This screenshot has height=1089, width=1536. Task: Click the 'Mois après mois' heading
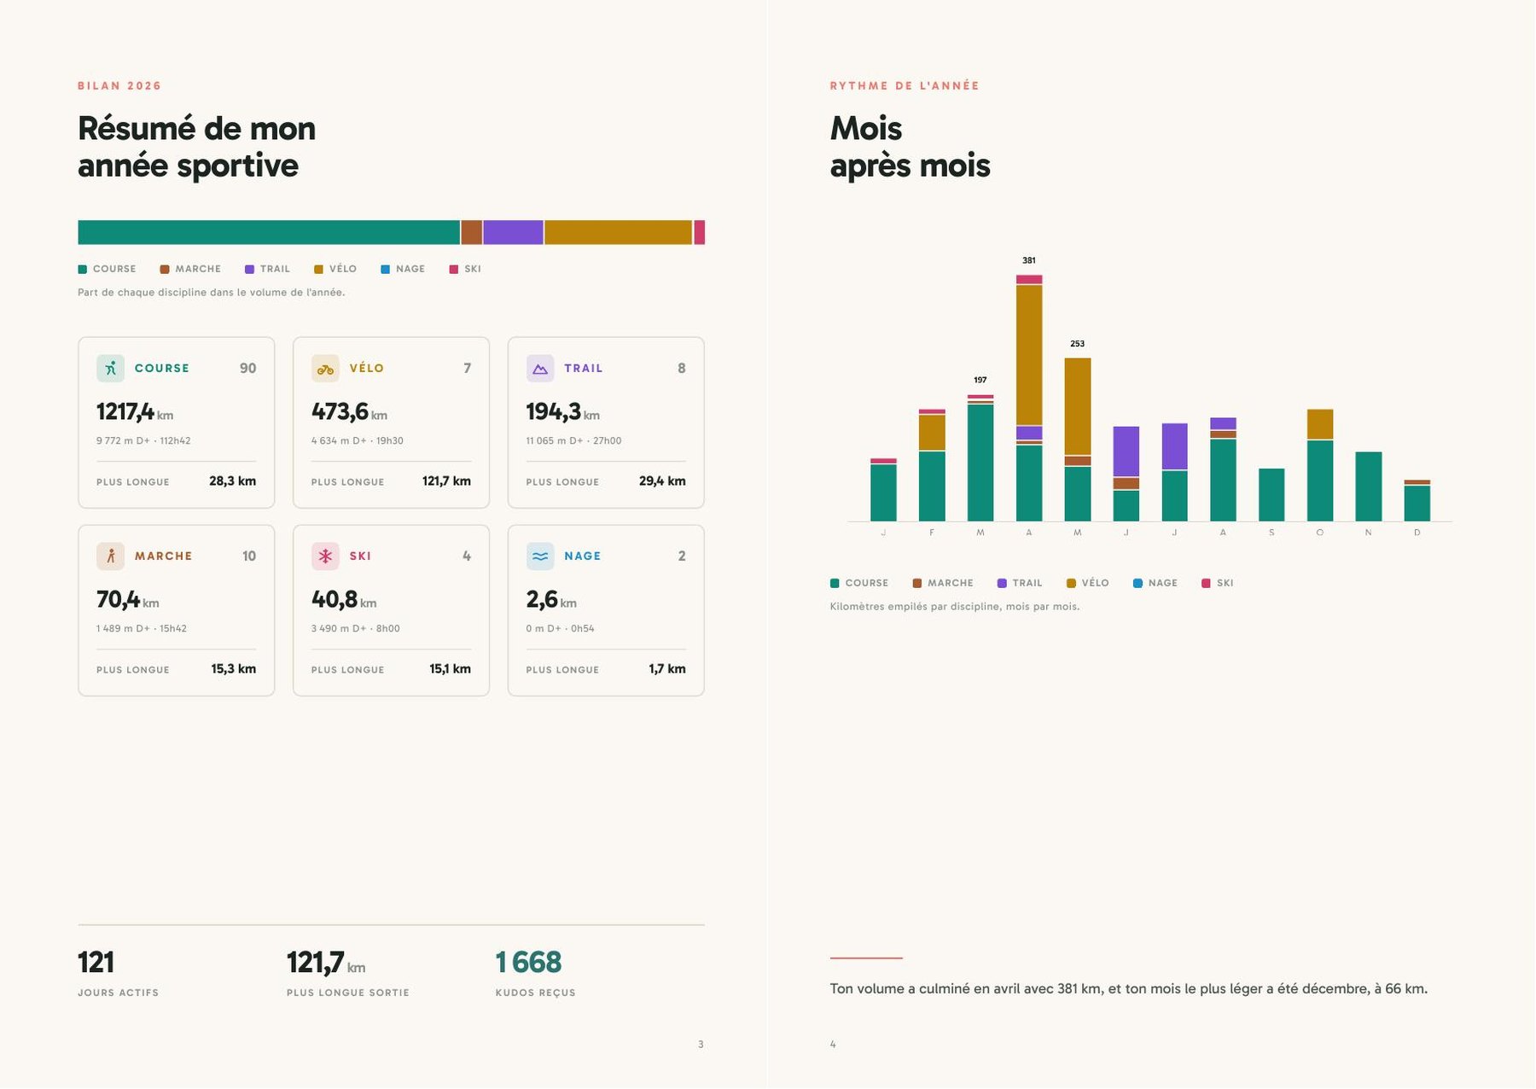[910, 147]
